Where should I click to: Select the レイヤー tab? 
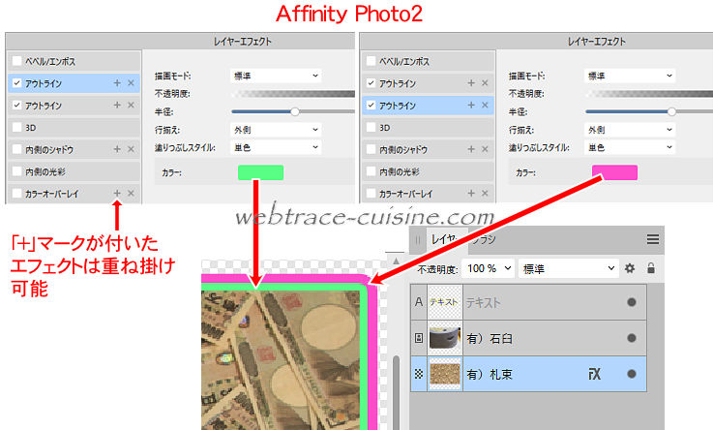447,238
